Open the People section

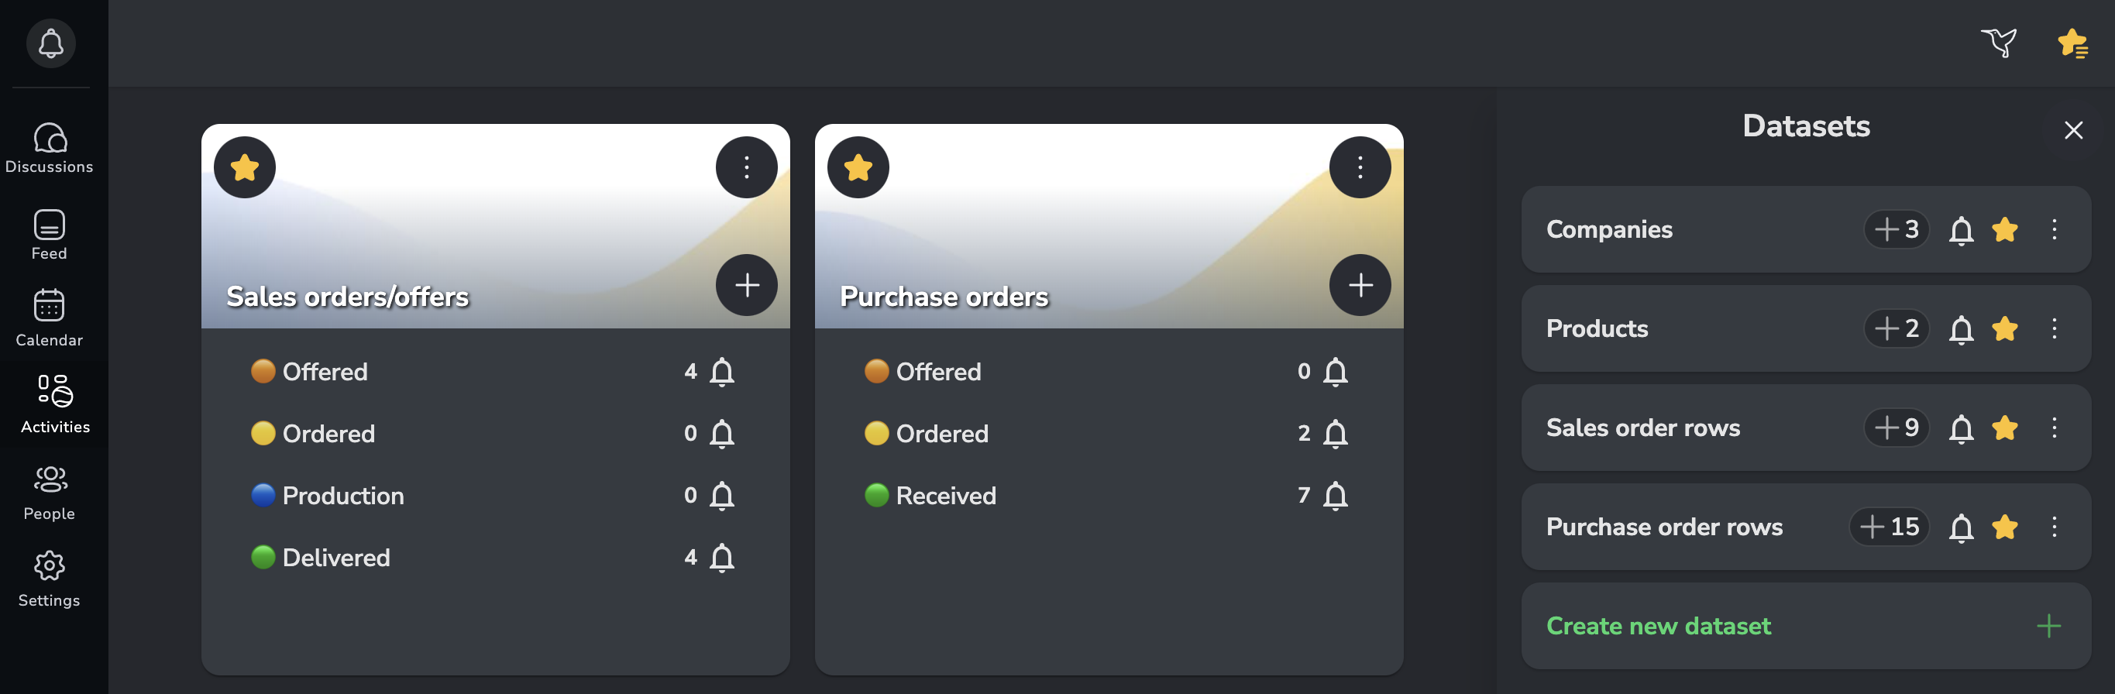pyautogui.click(x=50, y=491)
